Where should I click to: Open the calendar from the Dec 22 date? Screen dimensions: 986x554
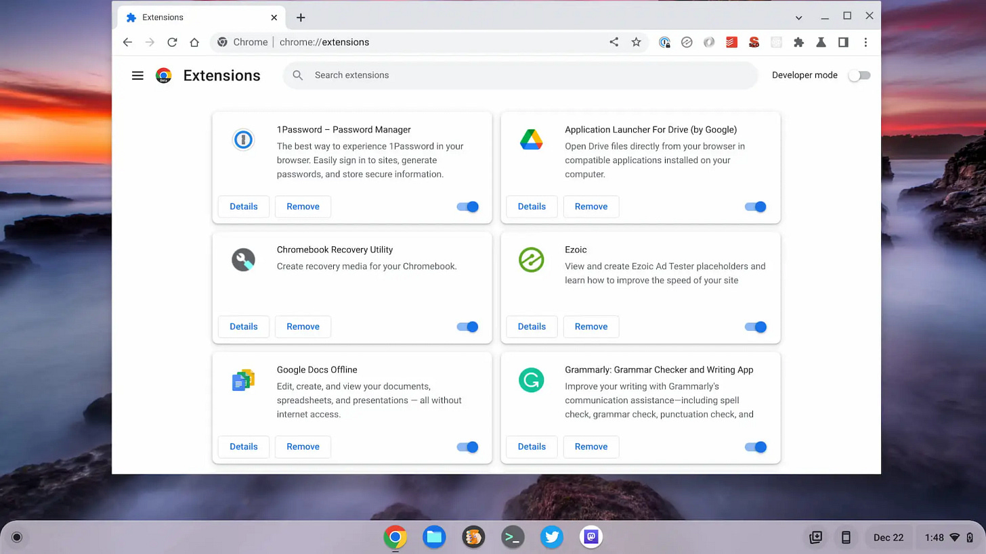point(888,537)
